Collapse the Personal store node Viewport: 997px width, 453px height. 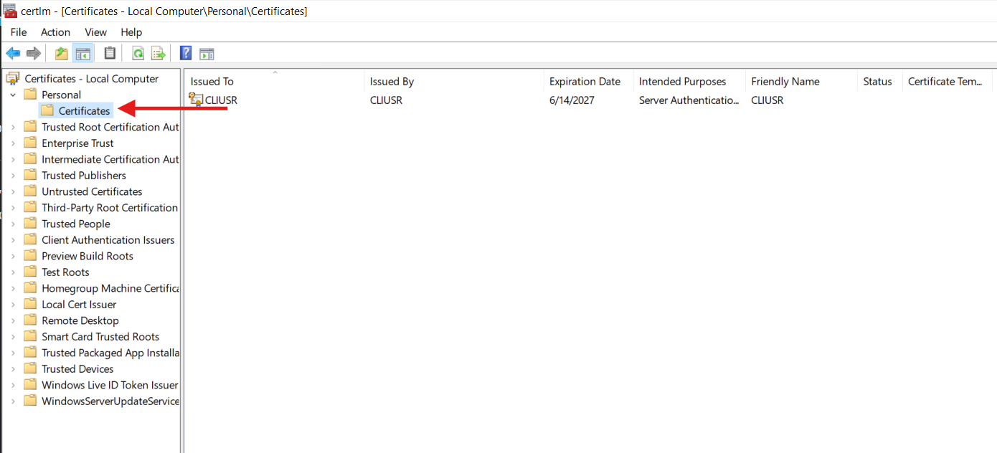(13, 95)
